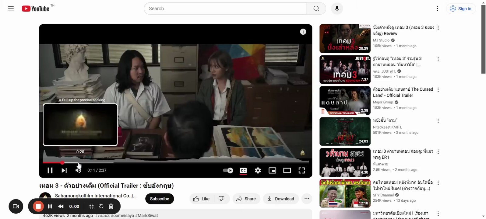Focus the Search input field
This screenshot has width=486, height=219.
pyautogui.click(x=225, y=9)
